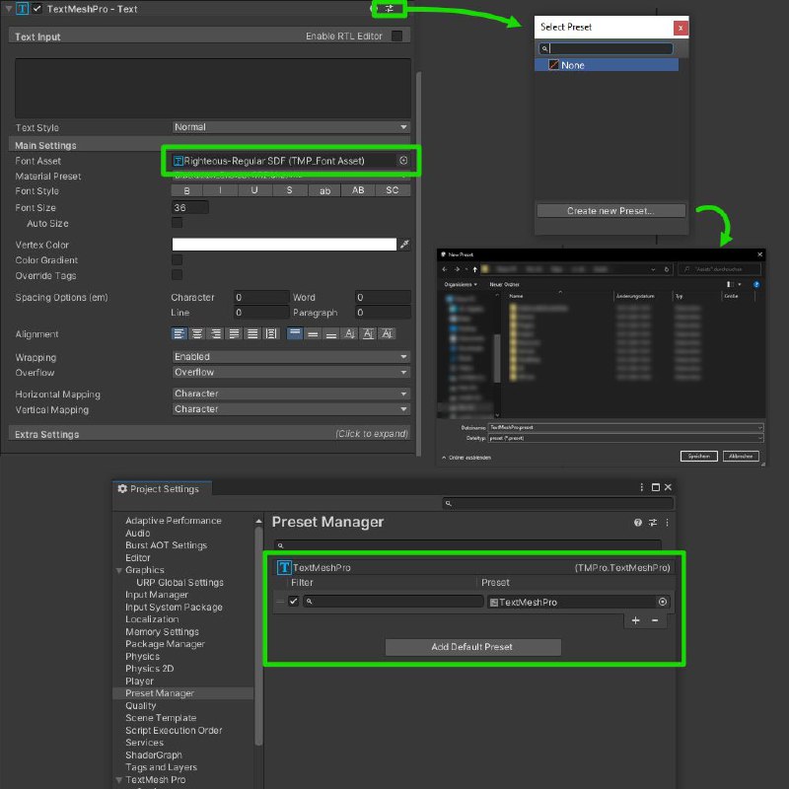Click Speichern in the New Preset dialog
The image size is (789, 789).
[699, 456]
